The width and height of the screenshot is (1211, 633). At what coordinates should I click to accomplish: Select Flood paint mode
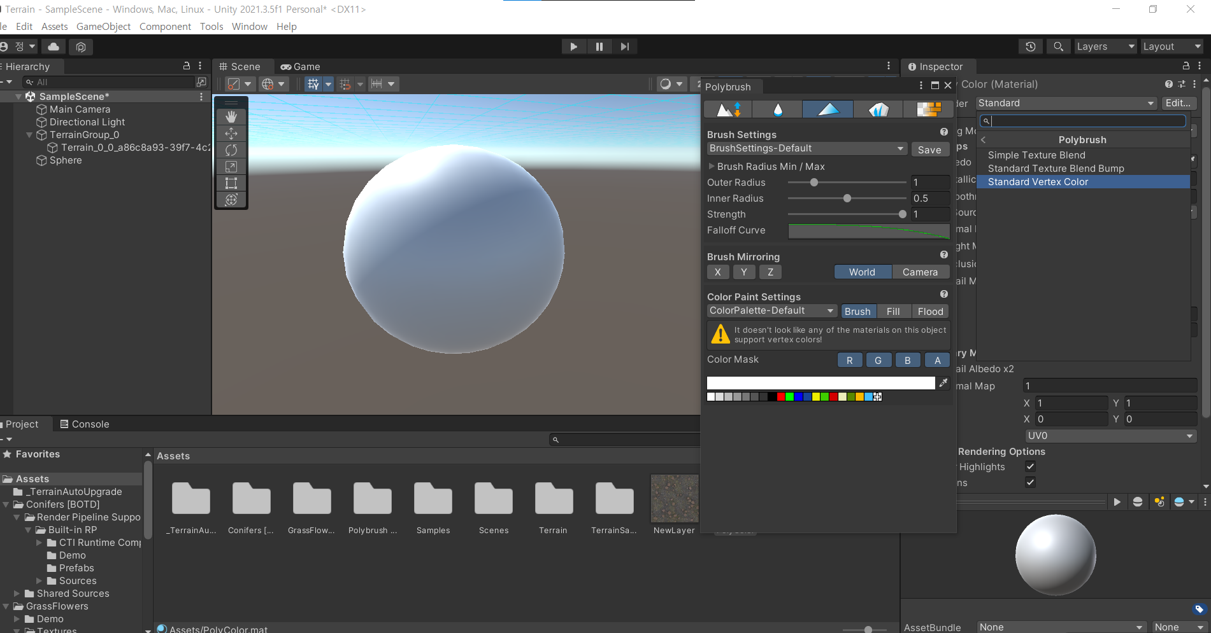coord(930,311)
